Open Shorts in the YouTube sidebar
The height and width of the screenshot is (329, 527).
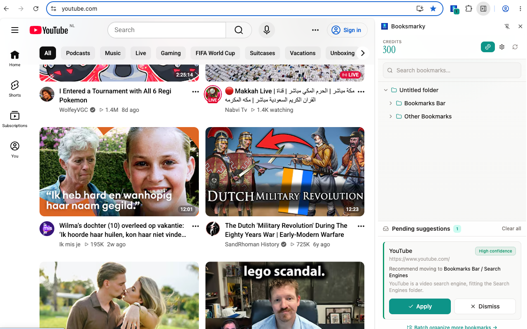15,89
